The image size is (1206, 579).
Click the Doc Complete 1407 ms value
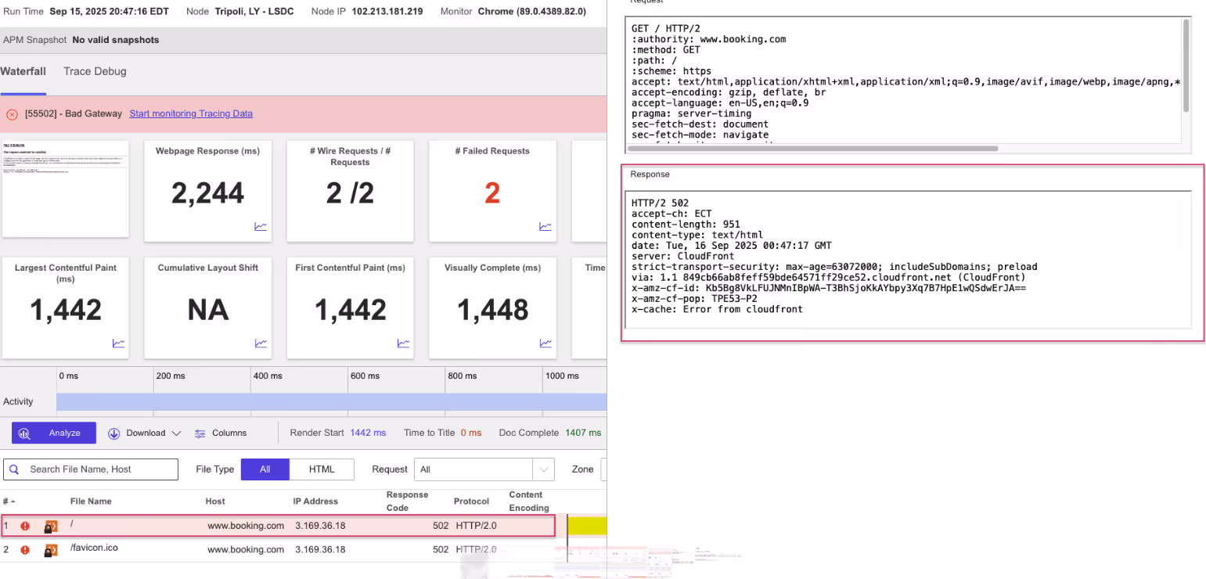click(x=583, y=433)
